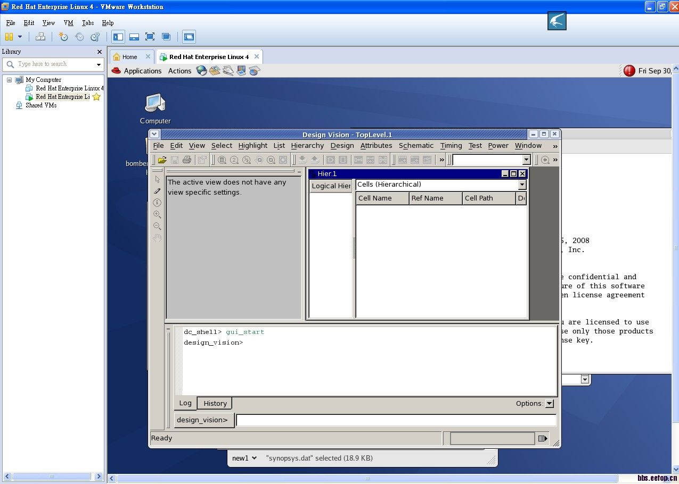Screen dimensions: 679x484
Task: Click VMware send Ctrl+Alt+Del network icon
Action: (x=40, y=37)
